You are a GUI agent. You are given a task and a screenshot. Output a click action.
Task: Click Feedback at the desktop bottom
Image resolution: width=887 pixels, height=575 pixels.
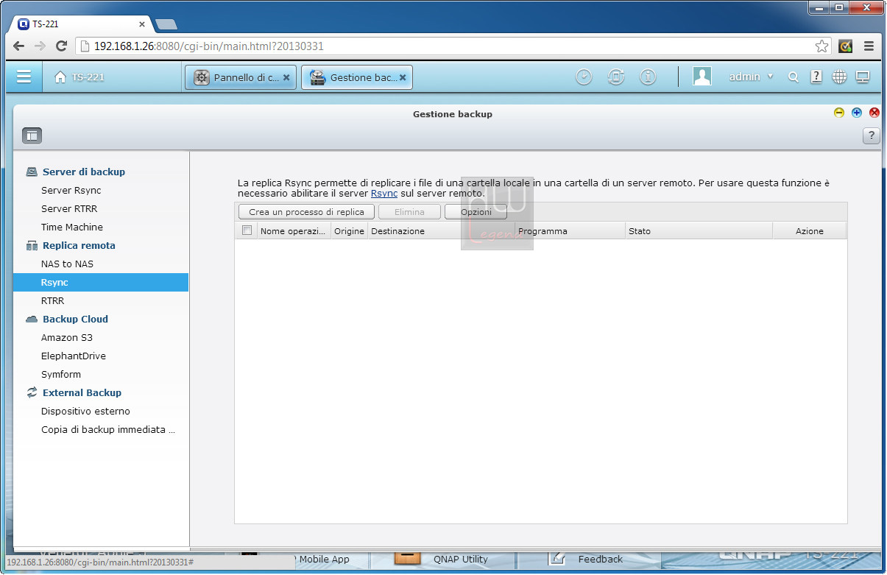click(x=601, y=559)
